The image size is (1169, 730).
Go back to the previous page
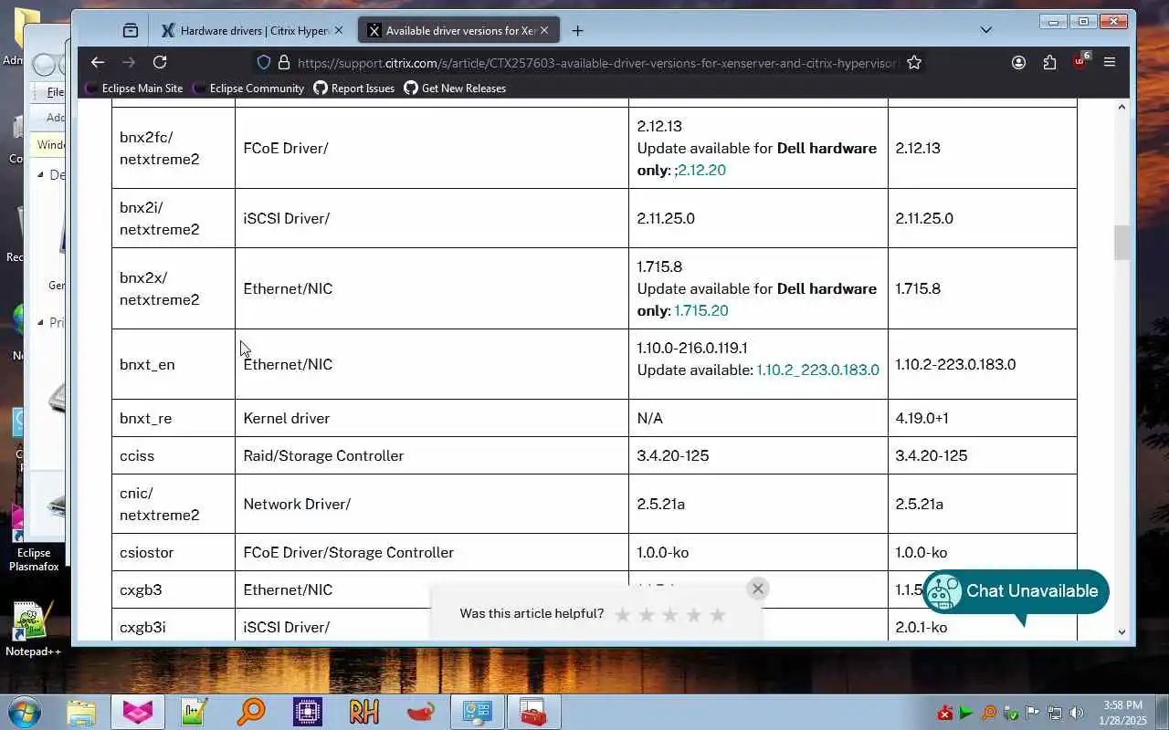pyautogui.click(x=98, y=62)
